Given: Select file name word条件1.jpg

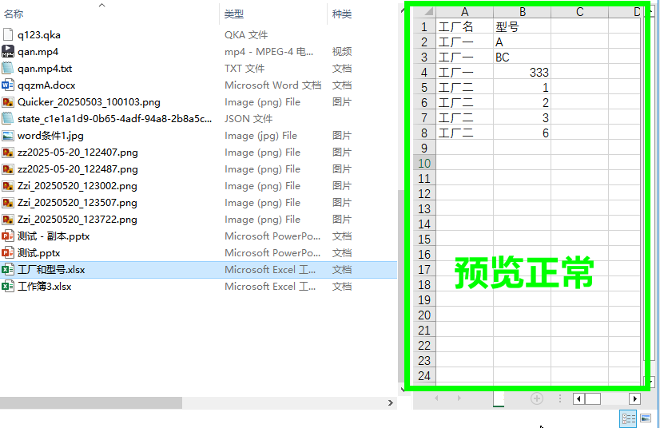Looking at the screenshot, I should point(50,136).
